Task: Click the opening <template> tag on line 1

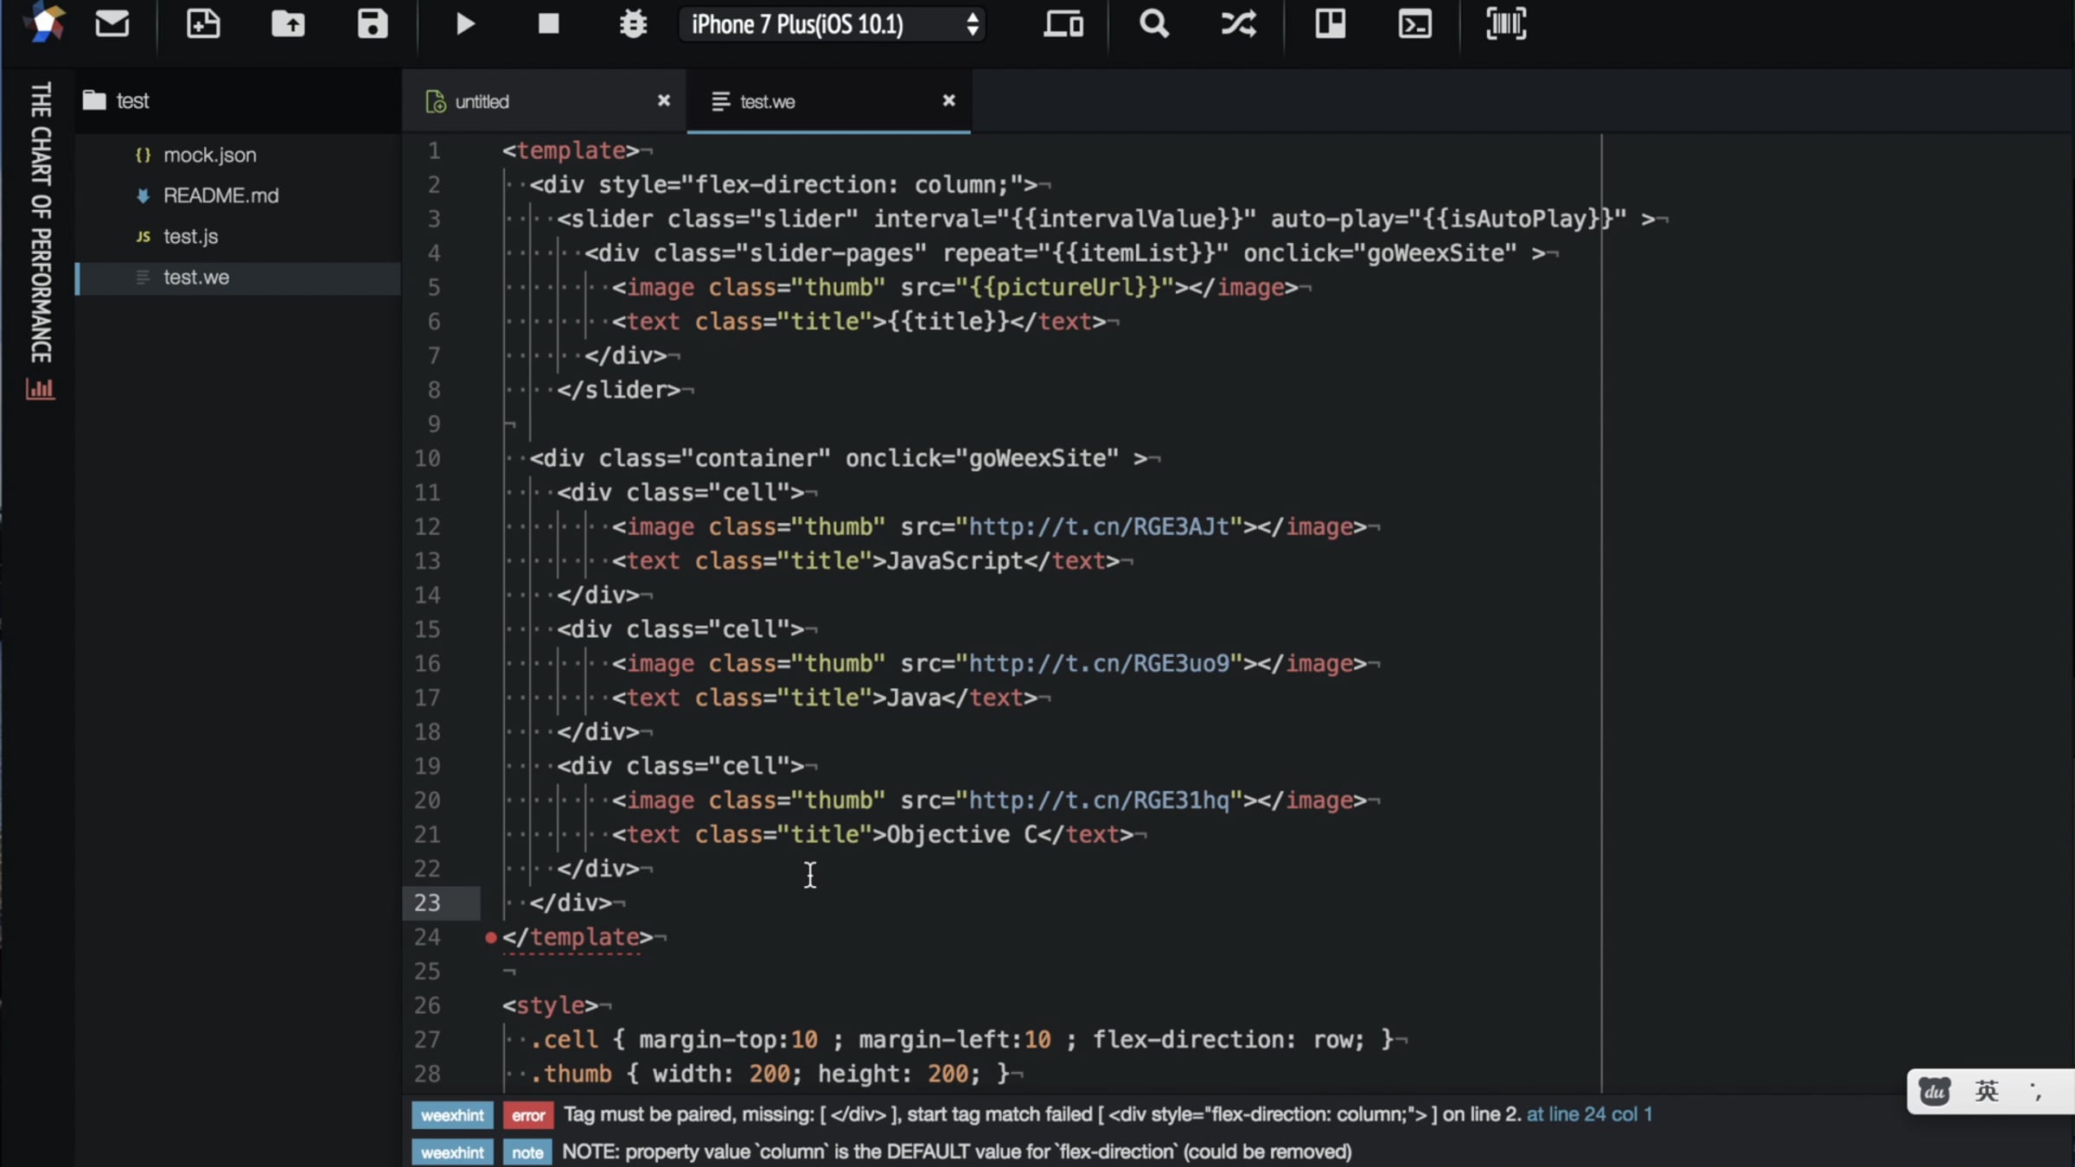Action: pyautogui.click(x=571, y=150)
